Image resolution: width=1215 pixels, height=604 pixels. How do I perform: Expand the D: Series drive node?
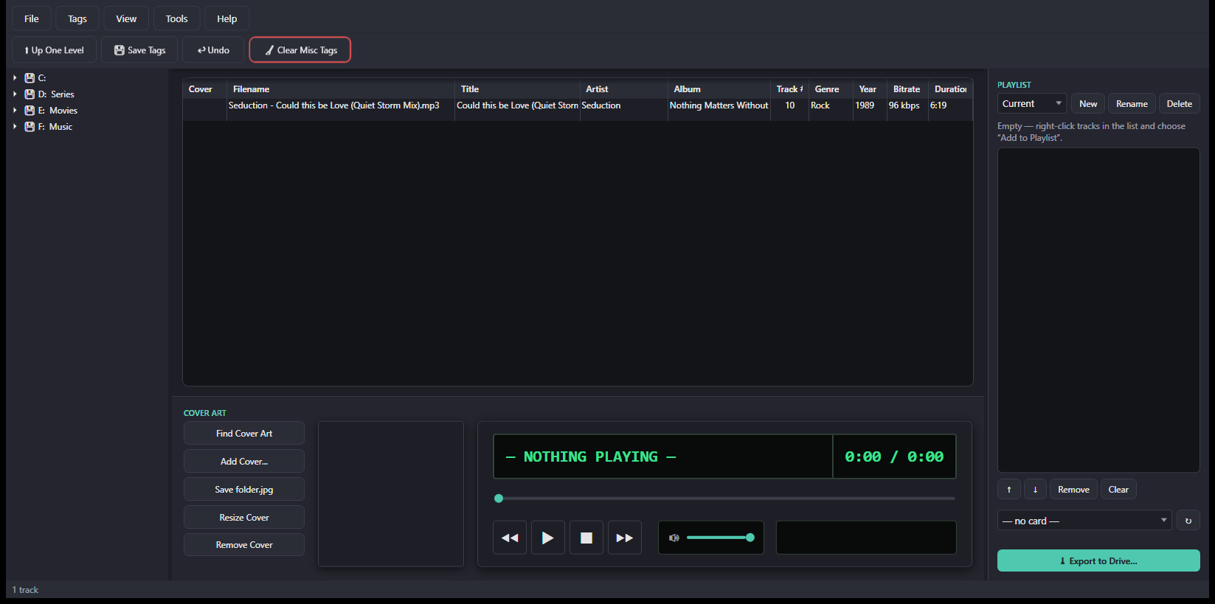(x=15, y=94)
